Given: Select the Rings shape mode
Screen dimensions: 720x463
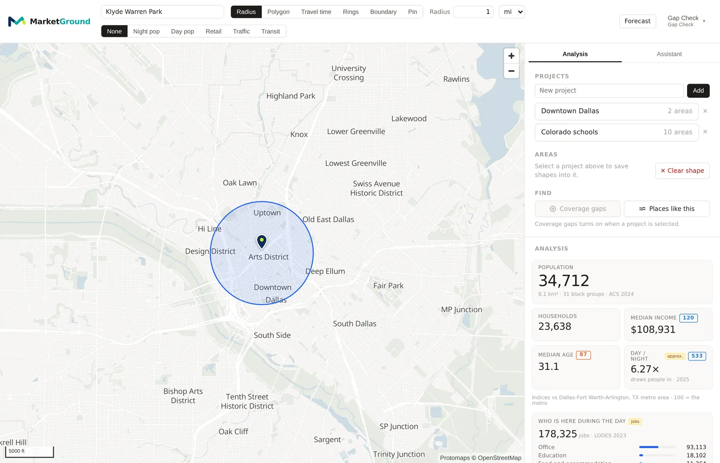Looking at the screenshot, I should (x=351, y=12).
